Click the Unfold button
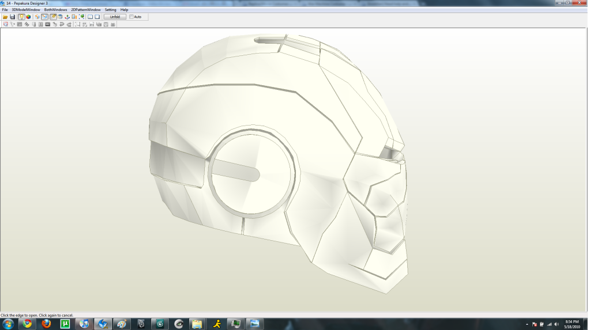Image resolution: width=590 pixels, height=330 pixels. (x=115, y=17)
